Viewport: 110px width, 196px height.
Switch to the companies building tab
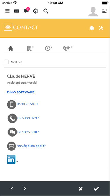[x=29, y=48]
